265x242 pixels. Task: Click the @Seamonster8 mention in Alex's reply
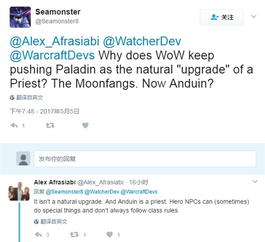pos(64,192)
